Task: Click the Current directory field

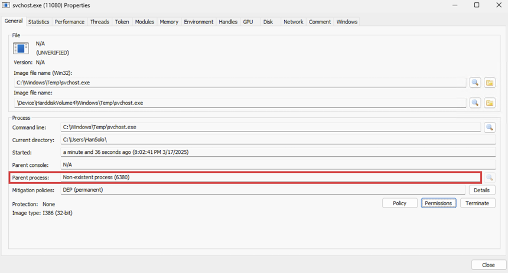Action: coord(278,140)
